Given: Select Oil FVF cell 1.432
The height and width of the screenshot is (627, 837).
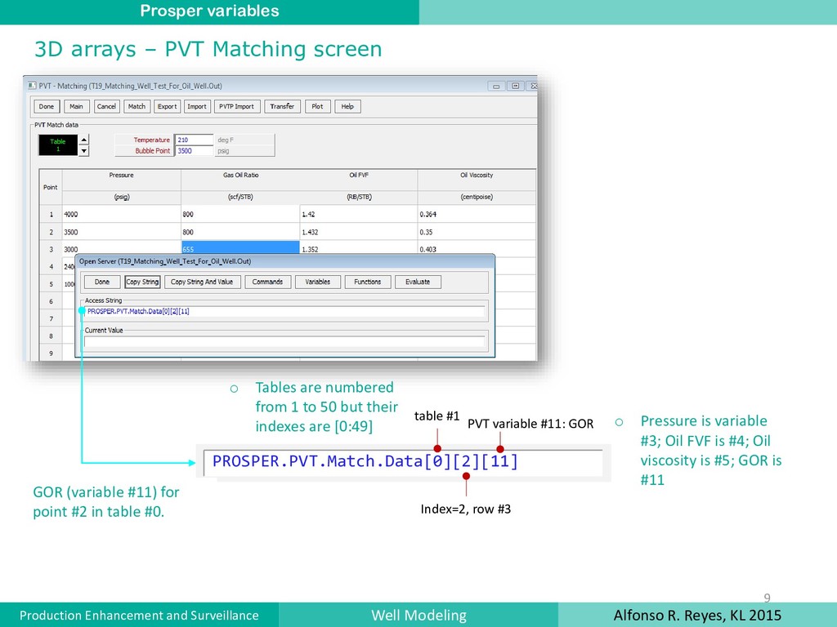Looking at the screenshot, I should [x=359, y=232].
